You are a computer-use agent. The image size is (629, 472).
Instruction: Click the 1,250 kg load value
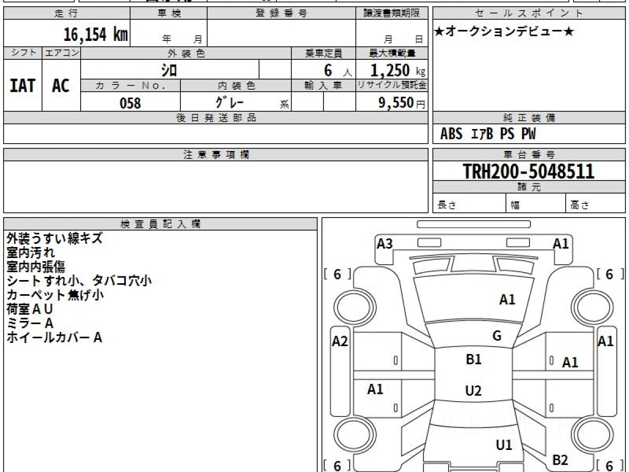[398, 70]
